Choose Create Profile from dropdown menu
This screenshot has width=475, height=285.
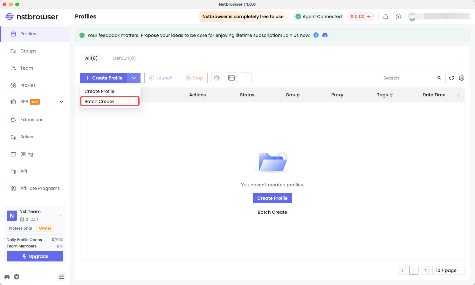tap(110, 91)
